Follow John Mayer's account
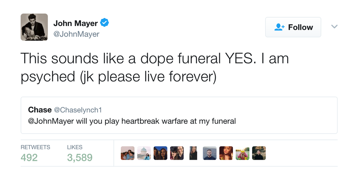 point(293,27)
